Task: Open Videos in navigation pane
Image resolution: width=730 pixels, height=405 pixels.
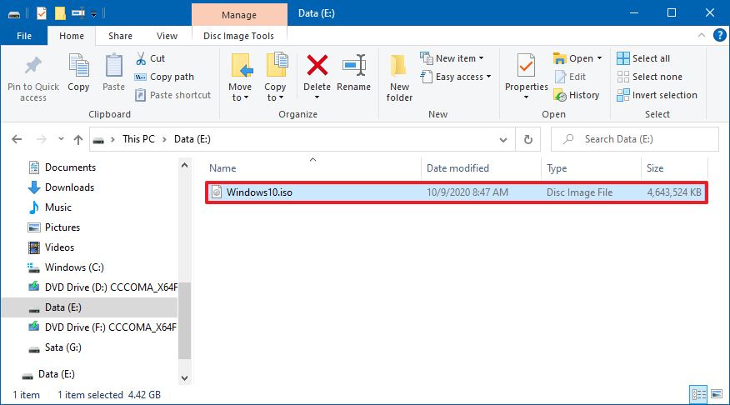Action: [51, 247]
